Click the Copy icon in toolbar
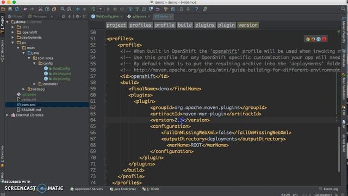This screenshot has height=196, width=348. click(47, 9)
